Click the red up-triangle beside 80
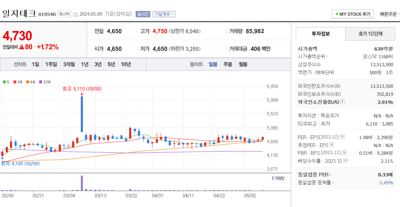The image size is (400, 207). pos(22,47)
